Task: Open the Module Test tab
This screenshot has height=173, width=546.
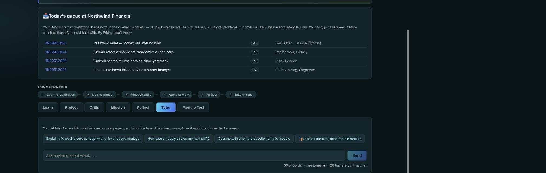Action: (x=193, y=107)
